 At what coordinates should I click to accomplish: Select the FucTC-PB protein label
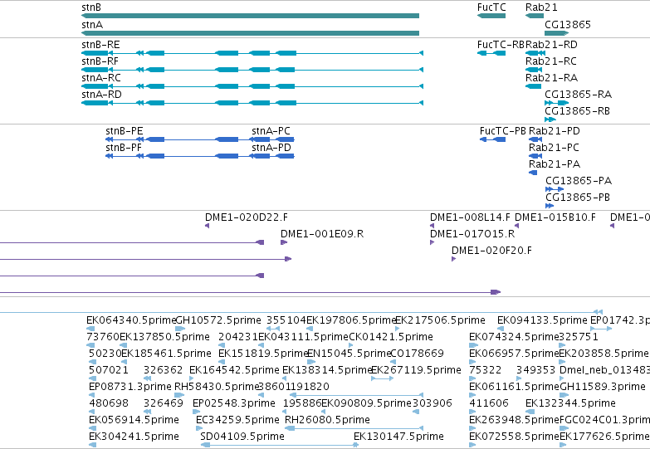coord(503,131)
